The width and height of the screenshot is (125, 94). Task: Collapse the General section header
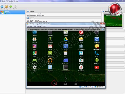(x=64, y=11)
